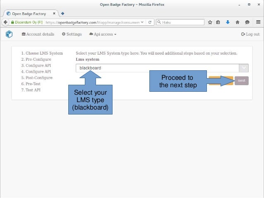This screenshot has height=198, width=264.
Task: Select step 5. Post-Configure
Action: [37, 78]
